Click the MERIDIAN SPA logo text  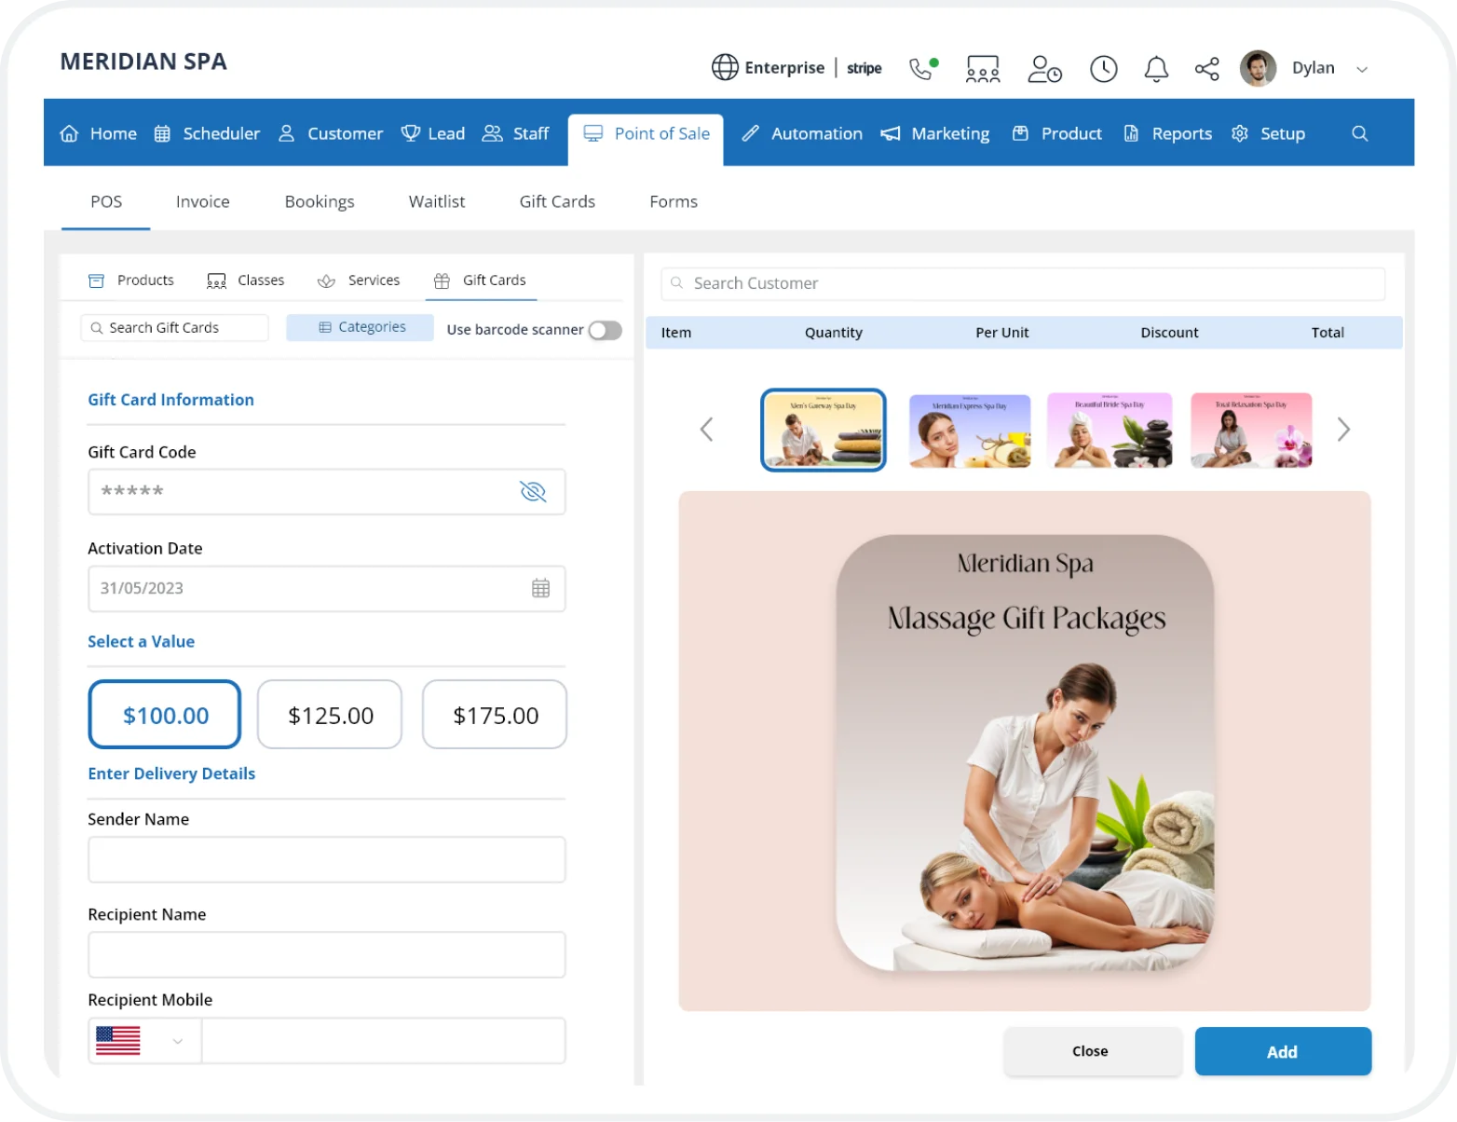(143, 62)
